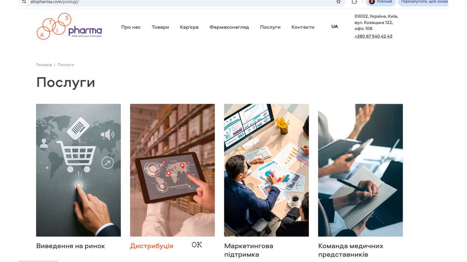Go to the Кар'єра page
The width and height of the screenshot is (467, 262).
coord(189,27)
